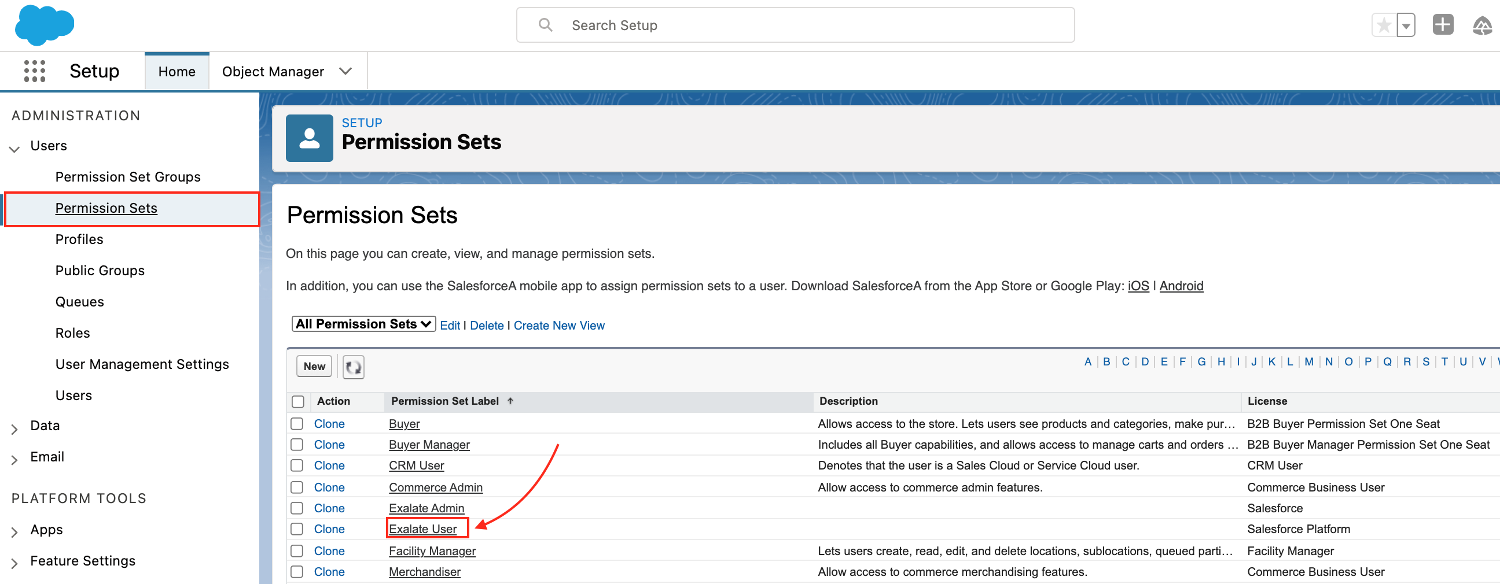Open Public Groups in the sidebar
Screen dimensions: 1500x584
click(100, 270)
